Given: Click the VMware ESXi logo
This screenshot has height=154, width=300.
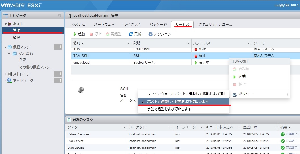Looking at the screenshot, I should click(21, 5).
